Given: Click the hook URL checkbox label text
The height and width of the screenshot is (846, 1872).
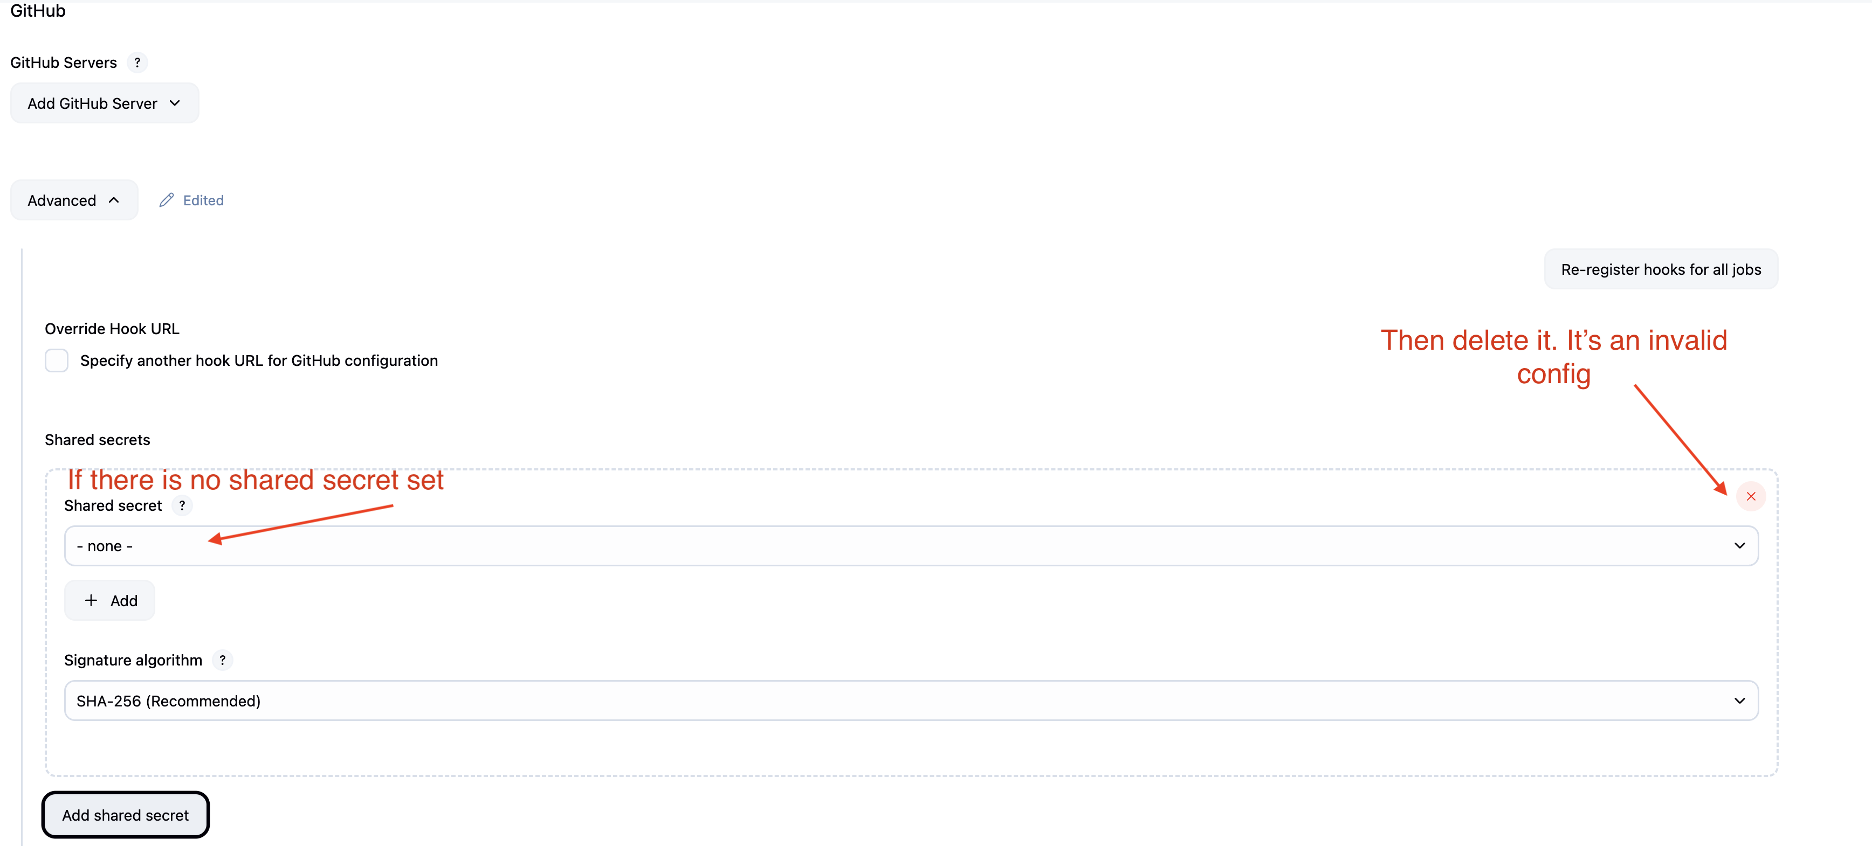Looking at the screenshot, I should (x=259, y=361).
